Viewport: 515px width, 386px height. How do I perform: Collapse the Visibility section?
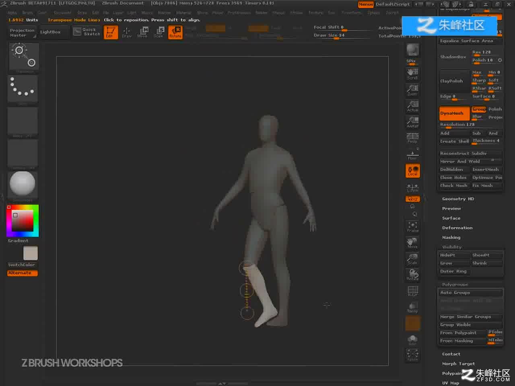tap(452, 247)
